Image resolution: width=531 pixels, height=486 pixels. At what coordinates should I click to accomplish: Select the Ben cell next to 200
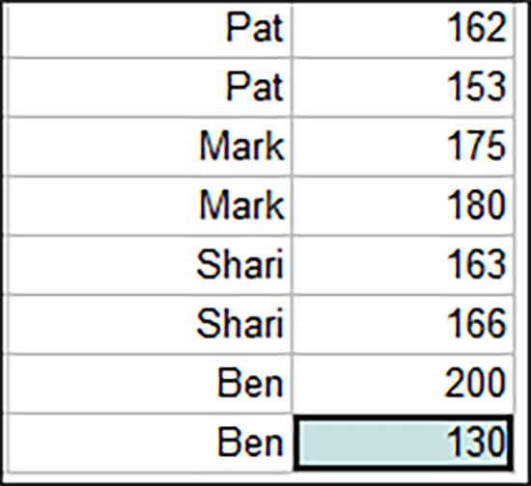pyautogui.click(x=149, y=384)
